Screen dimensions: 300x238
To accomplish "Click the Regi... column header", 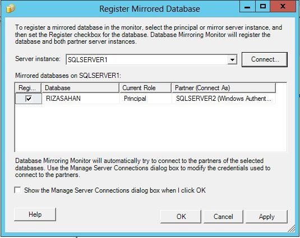I will pyautogui.click(x=28, y=88).
